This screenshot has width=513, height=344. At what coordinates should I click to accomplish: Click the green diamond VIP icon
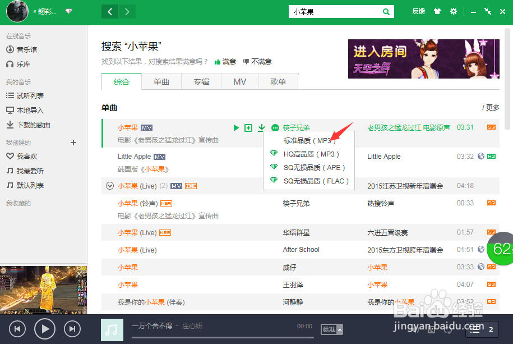[x=69, y=11]
